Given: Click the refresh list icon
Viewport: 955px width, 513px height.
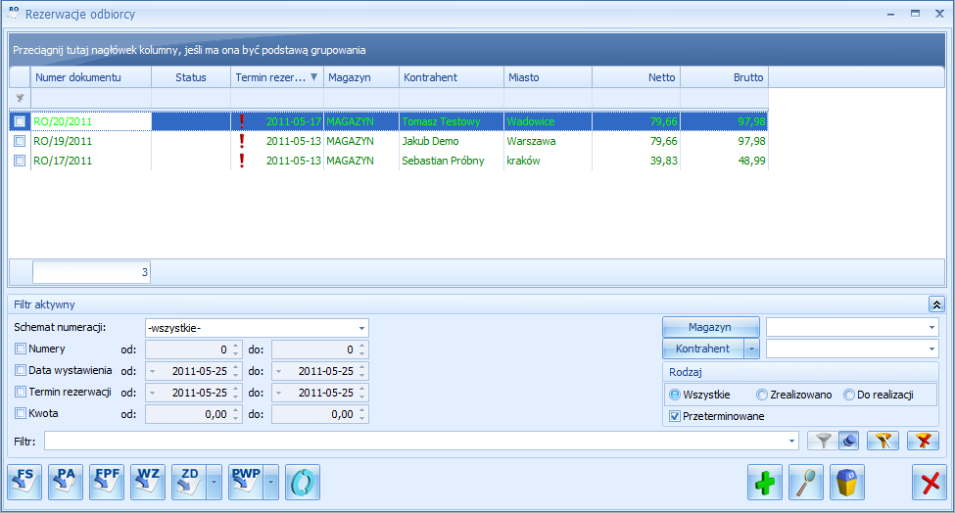Looking at the screenshot, I should (302, 482).
